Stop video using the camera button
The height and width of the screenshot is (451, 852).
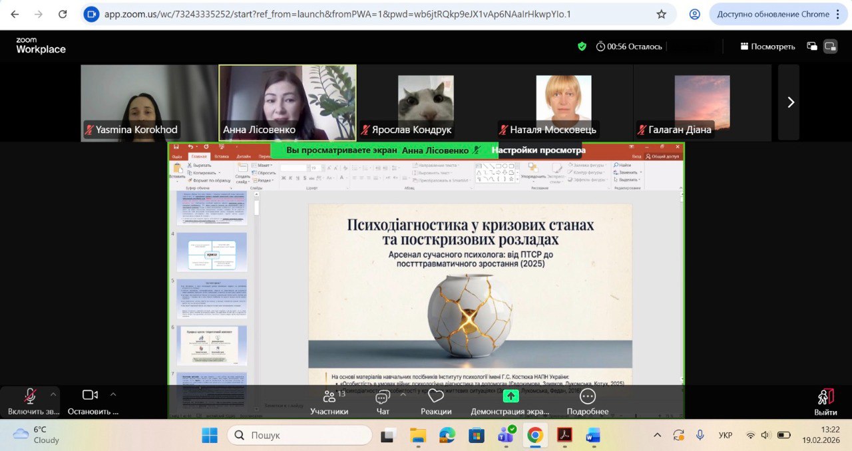click(91, 396)
